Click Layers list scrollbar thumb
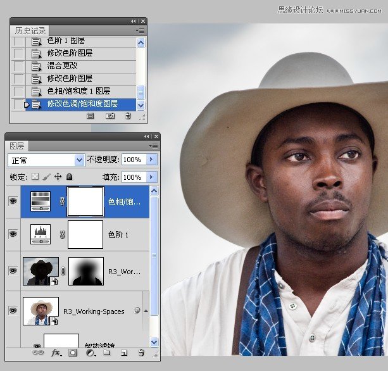This screenshot has height=371, width=388. click(154, 256)
